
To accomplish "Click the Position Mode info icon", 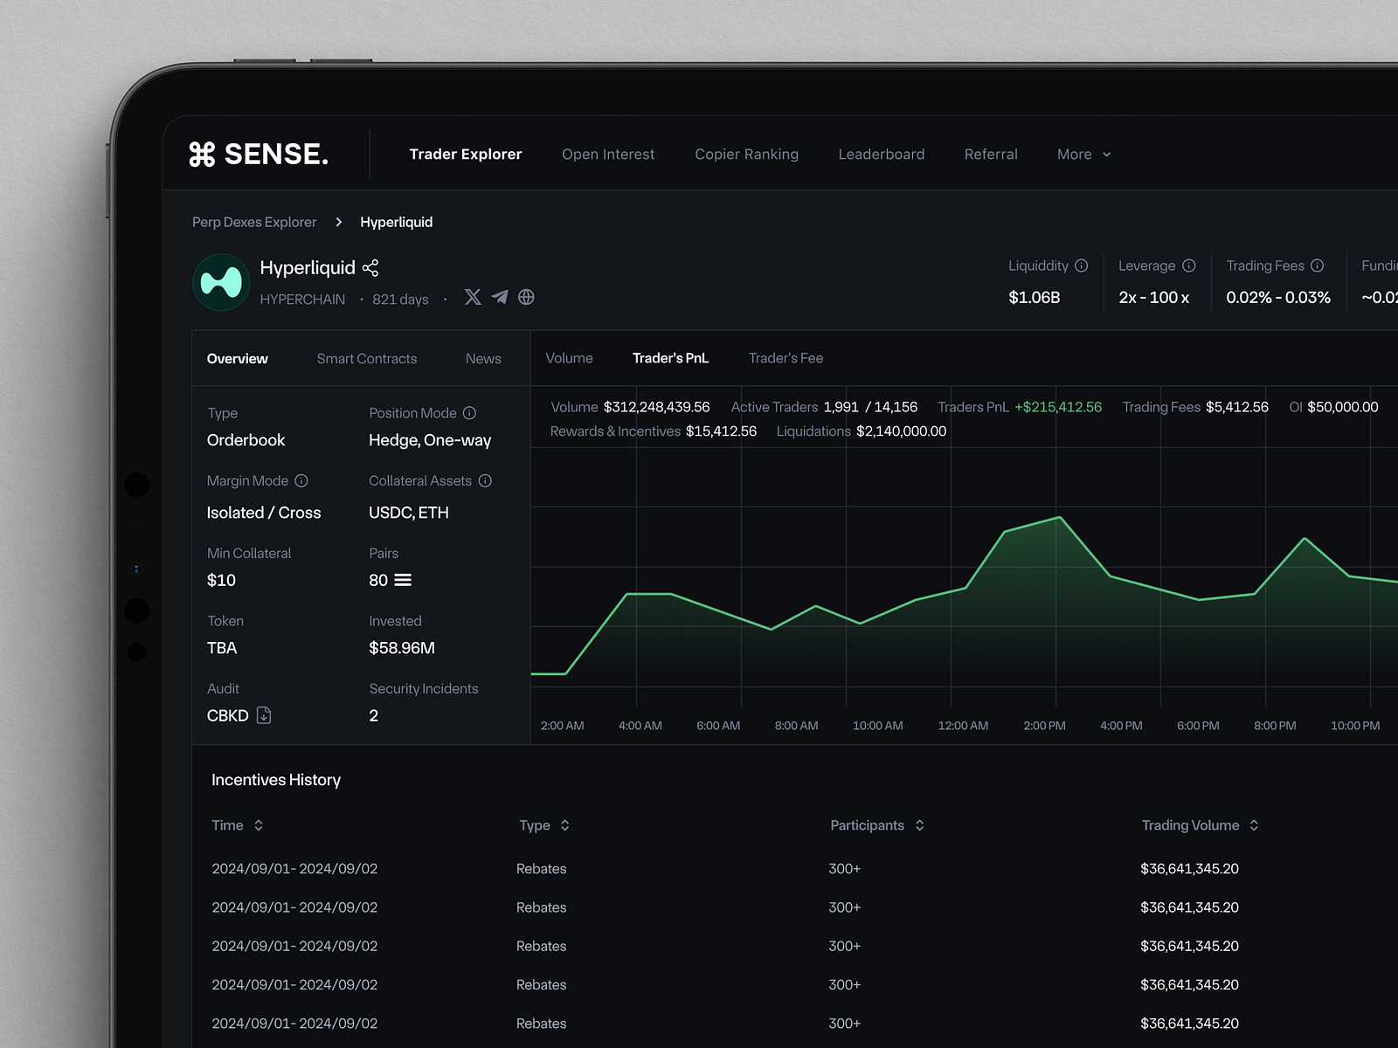I will 470,412.
